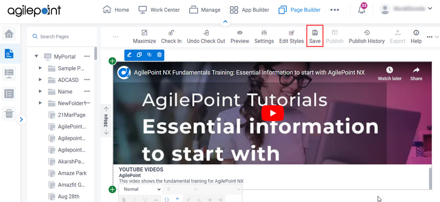Click the notifications bell icon
The height and width of the screenshot is (202, 440).
[361, 9]
